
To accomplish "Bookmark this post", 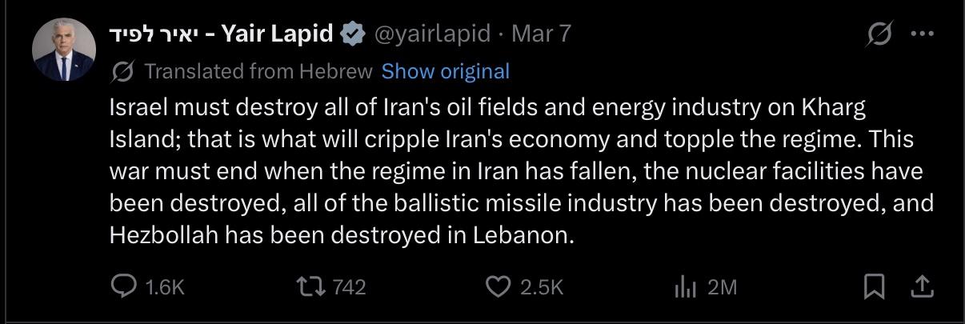I will [874, 286].
